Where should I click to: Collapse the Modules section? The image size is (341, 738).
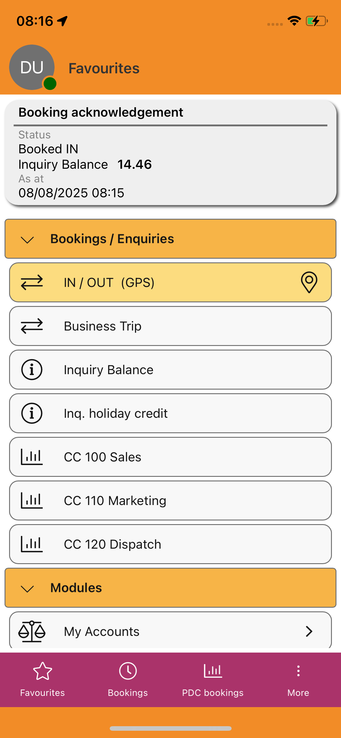click(170, 588)
